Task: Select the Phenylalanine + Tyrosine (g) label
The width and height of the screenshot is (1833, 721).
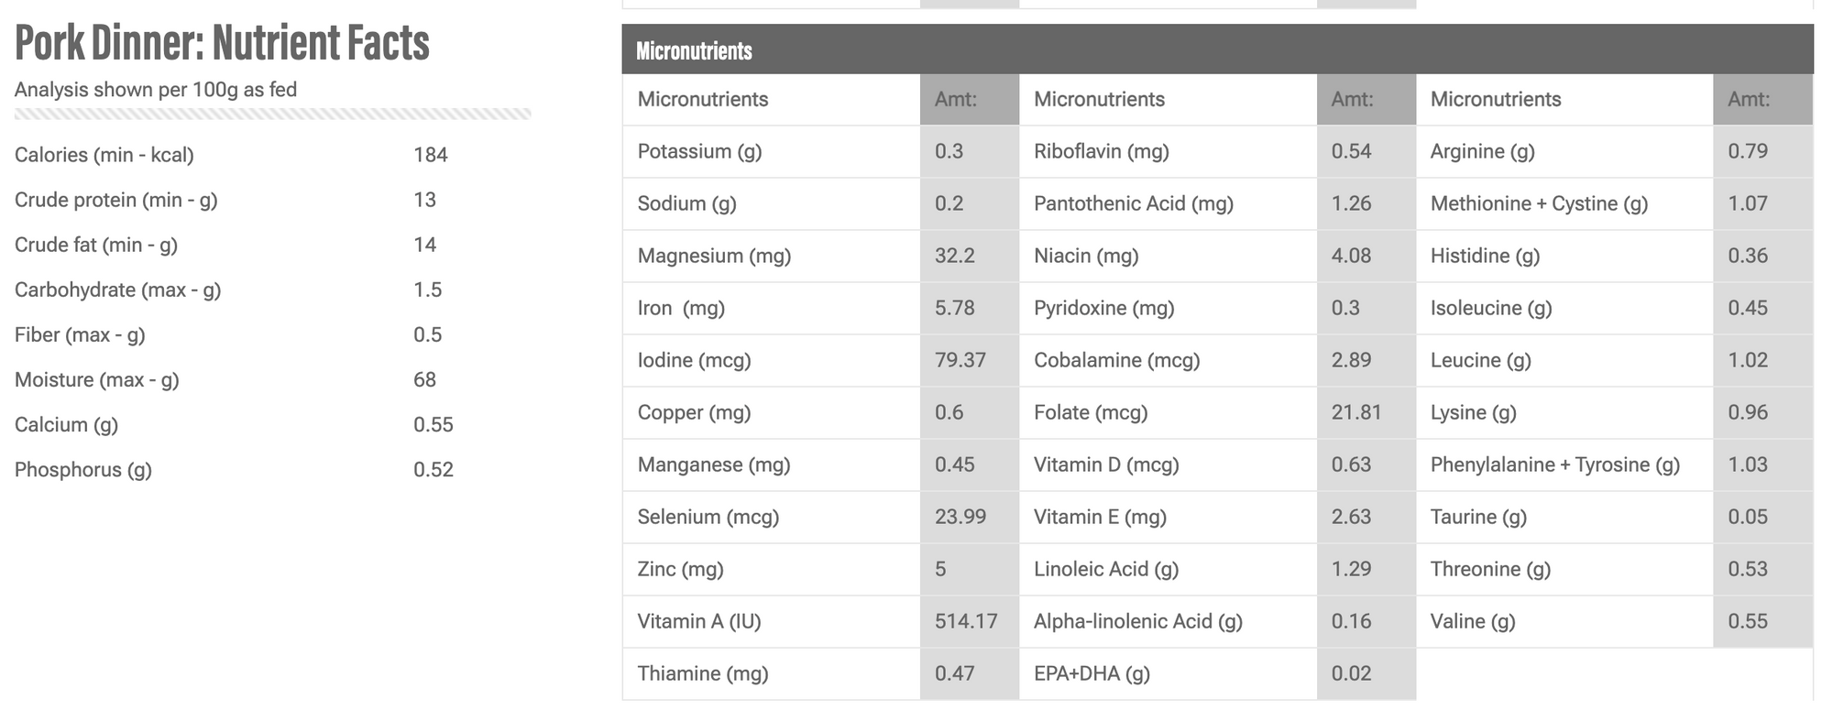Action: [x=1555, y=464]
